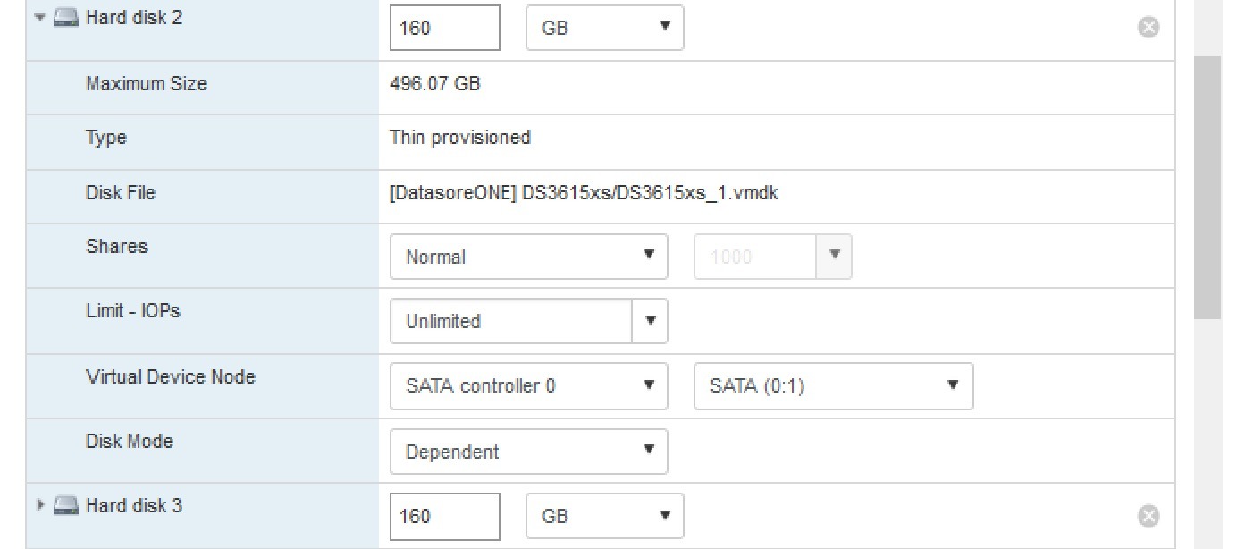
Task: Open Hard disk 3 size unit dropdown
Action: pos(604,516)
